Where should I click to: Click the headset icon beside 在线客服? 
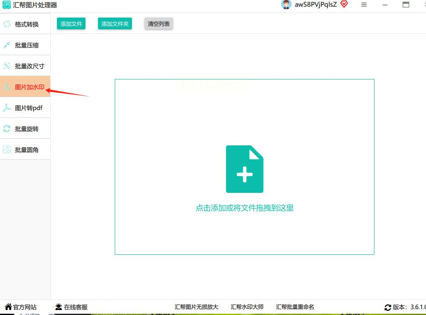58,307
